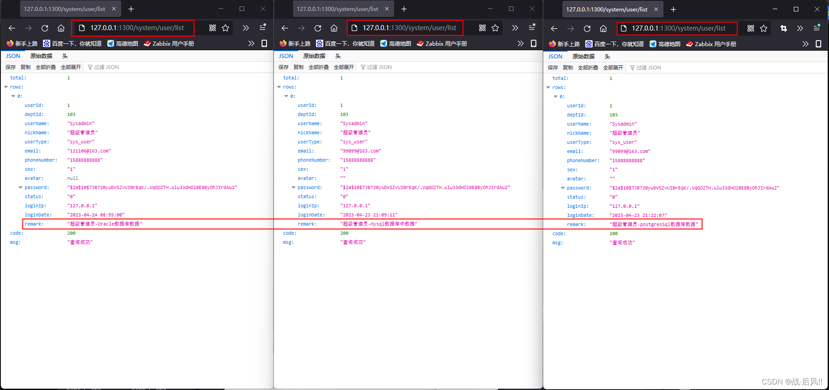This screenshot has width=829, height=390.
Task: Click 复制 button in left window
Action: [26, 67]
